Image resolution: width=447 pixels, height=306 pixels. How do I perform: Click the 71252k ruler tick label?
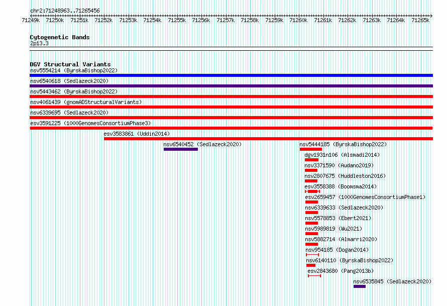point(103,20)
